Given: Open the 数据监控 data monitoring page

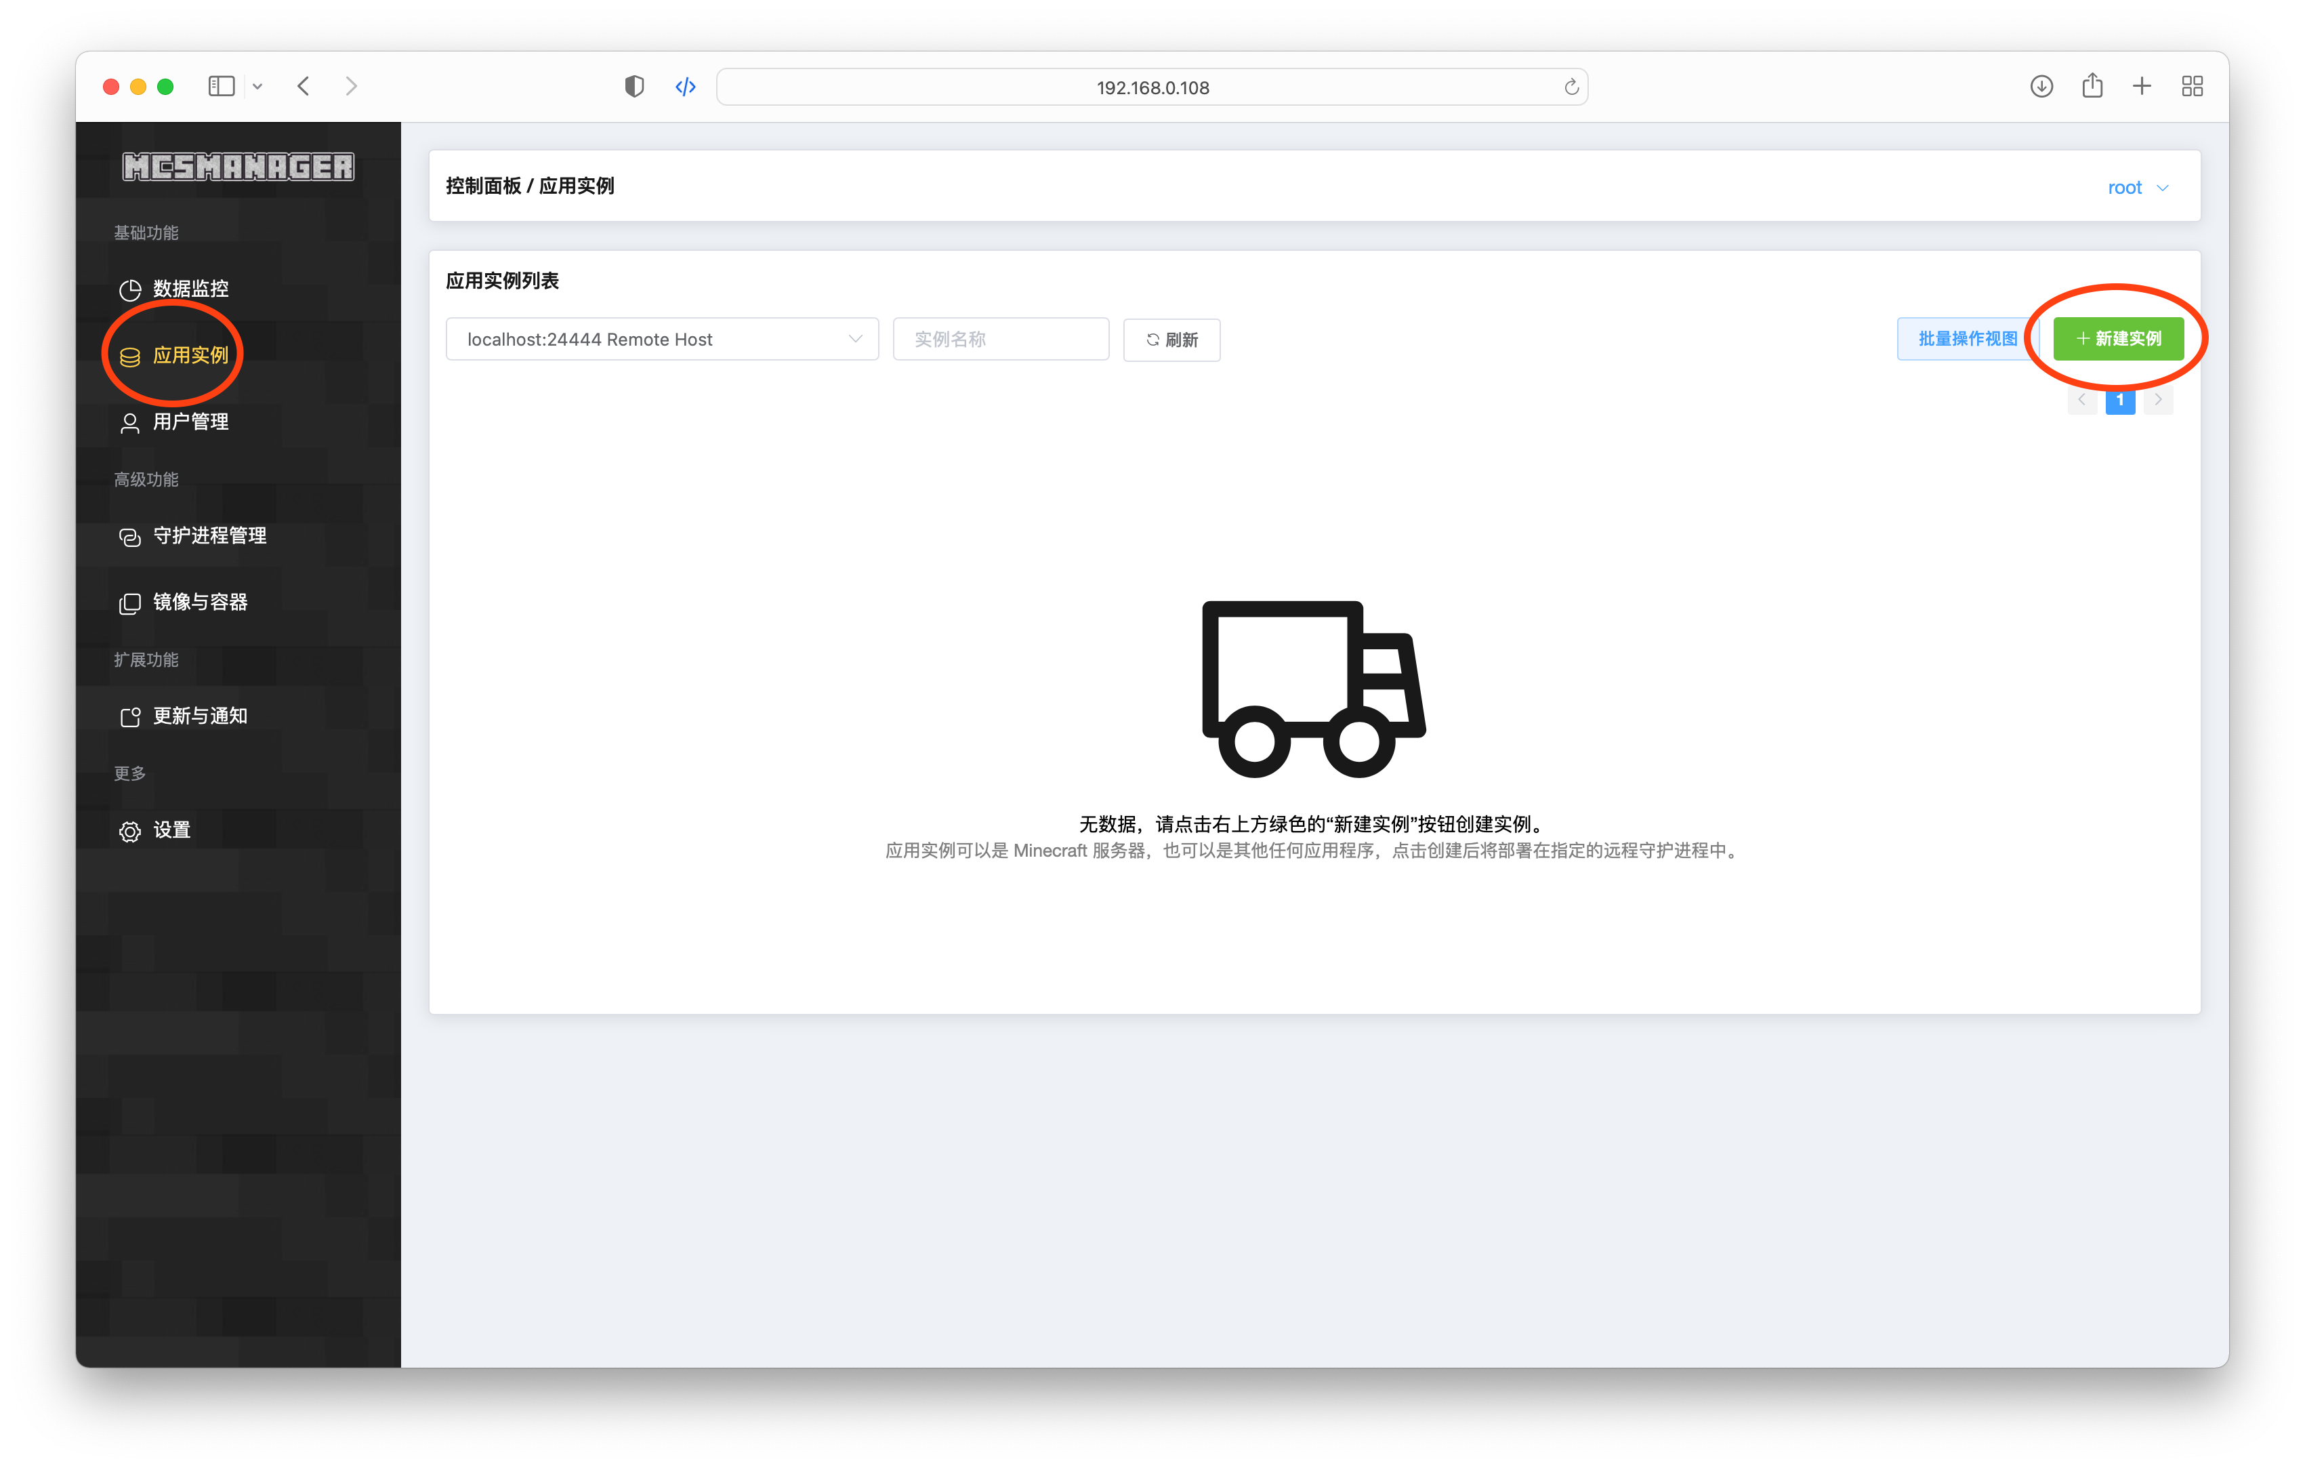Looking at the screenshot, I should (x=190, y=289).
